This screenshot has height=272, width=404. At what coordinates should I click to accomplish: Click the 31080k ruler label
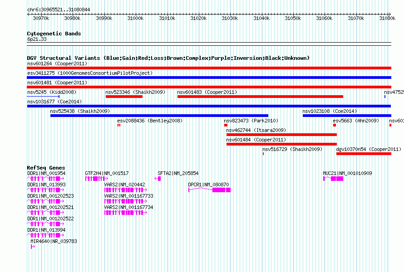387,18
